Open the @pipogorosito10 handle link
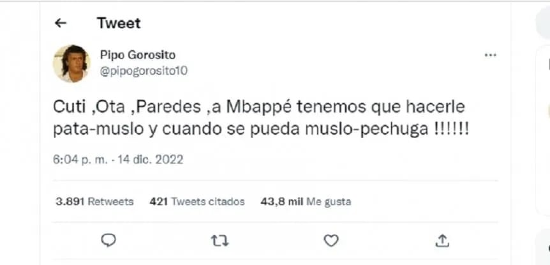This screenshot has height=265, width=550. pyautogui.click(x=144, y=72)
